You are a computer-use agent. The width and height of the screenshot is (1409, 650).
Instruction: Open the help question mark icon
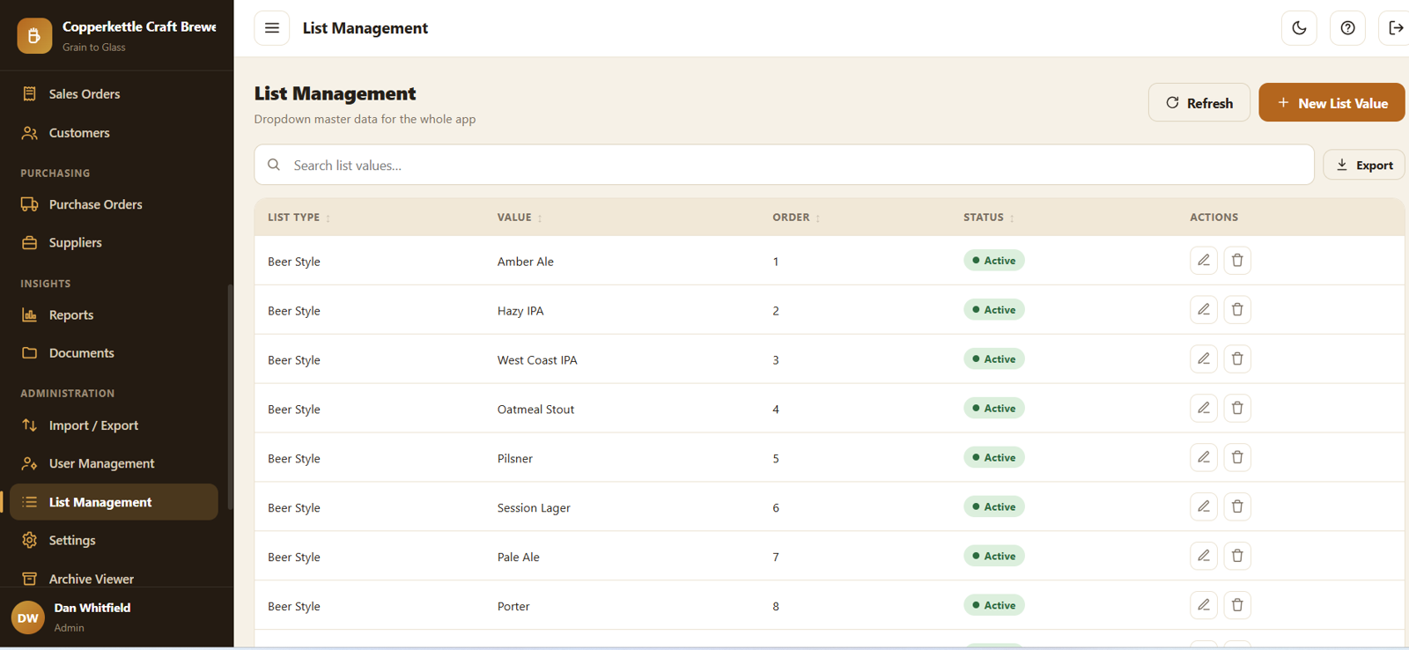[1347, 28]
